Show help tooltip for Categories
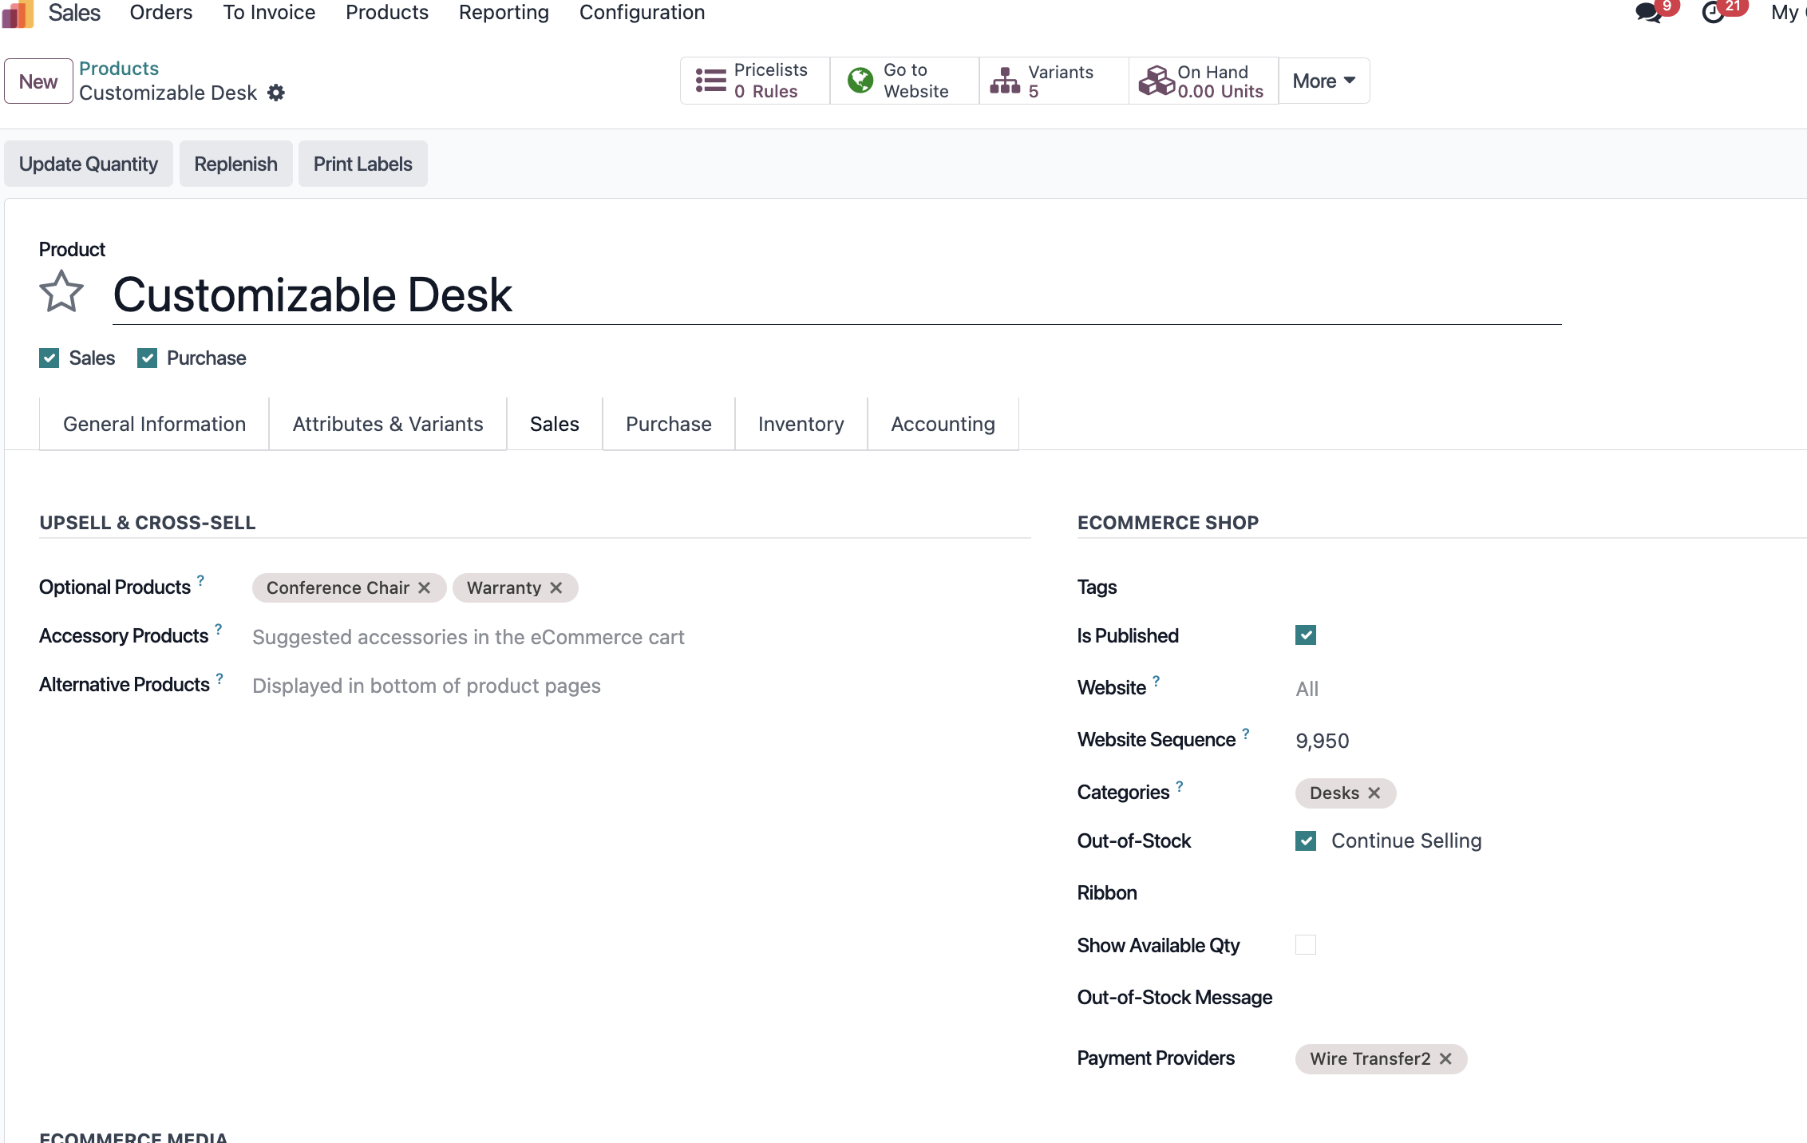Screen dimensions: 1807x1143 (x=1180, y=785)
